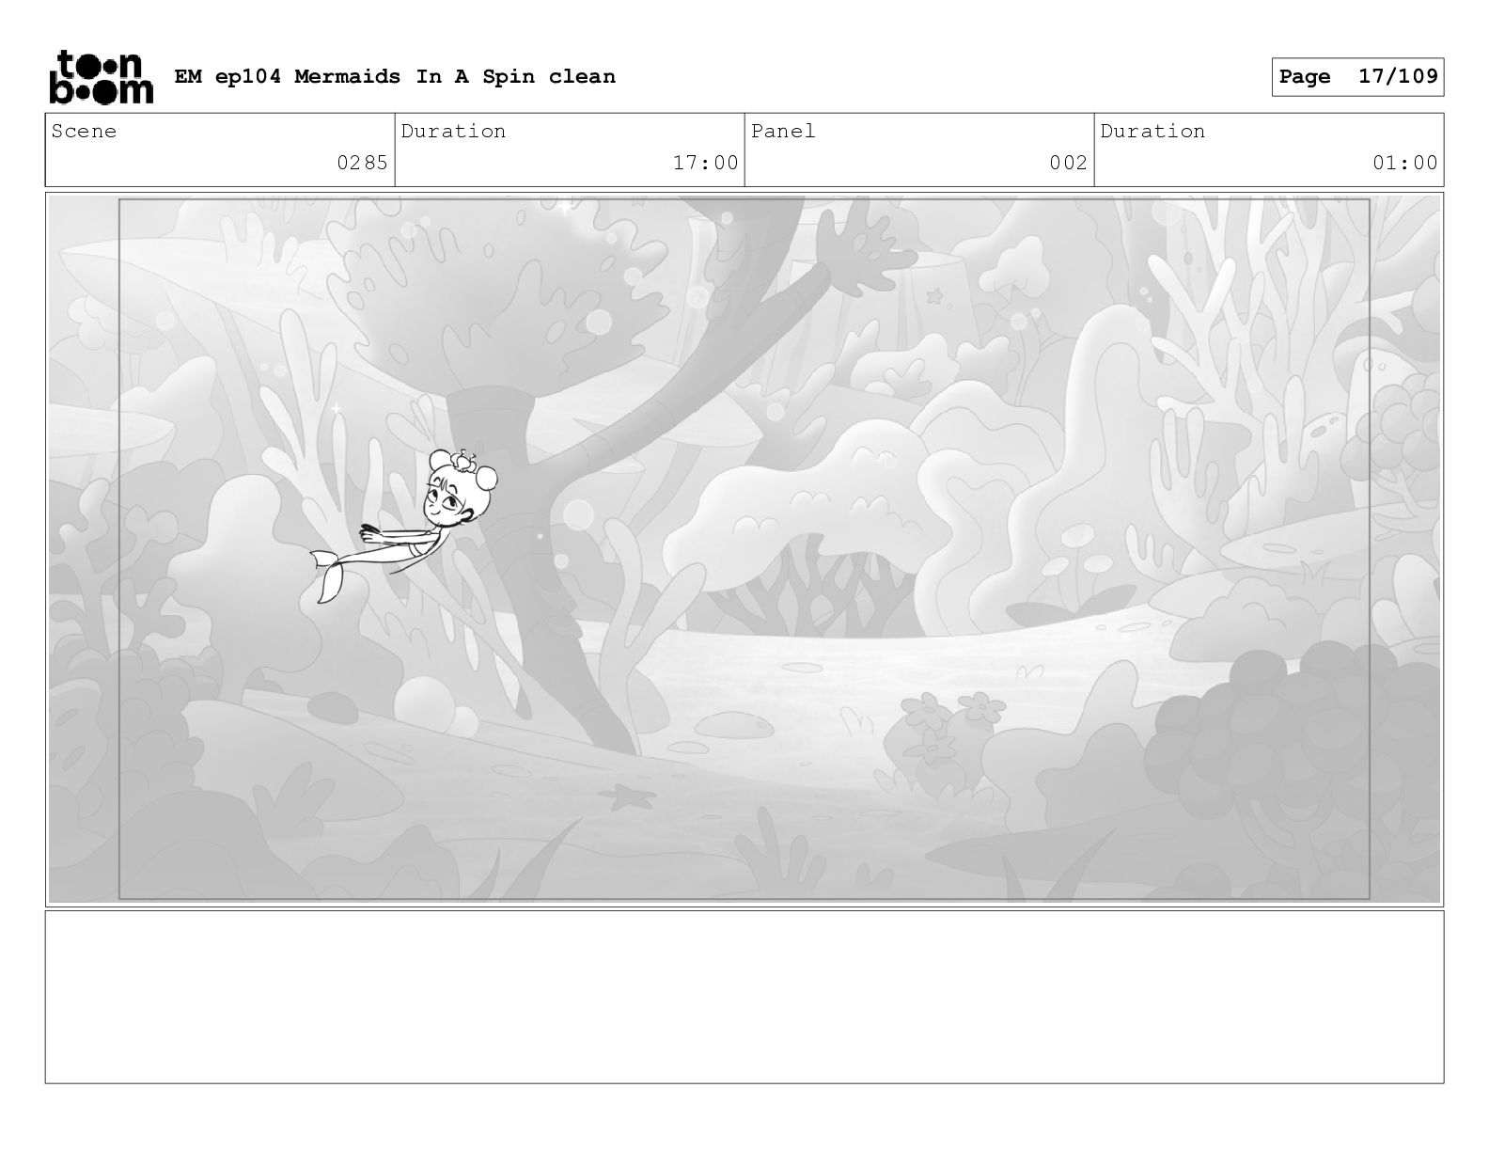Click the 'Scene' header label
Image resolution: width=1489 pixels, height=1151 pixels.
(x=84, y=131)
